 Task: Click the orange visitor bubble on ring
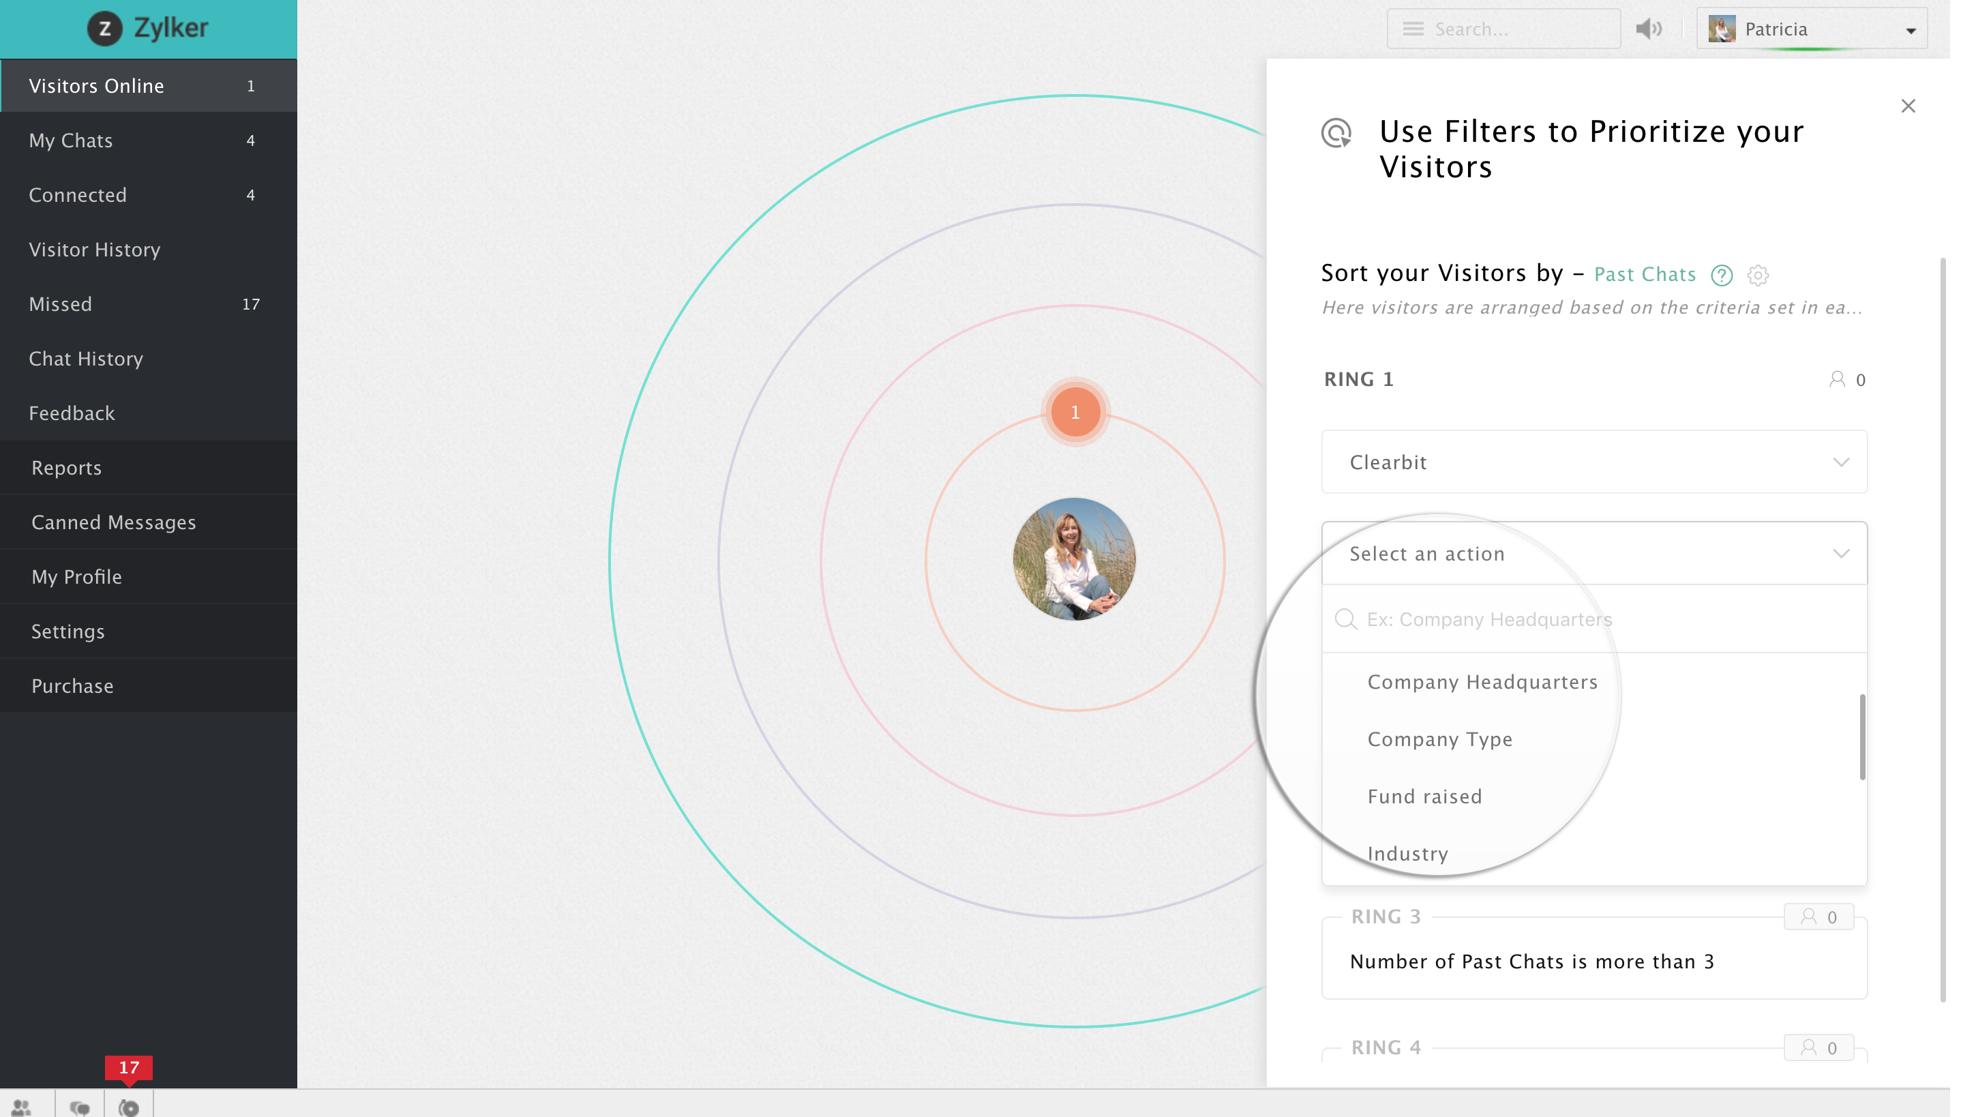pyautogui.click(x=1075, y=412)
